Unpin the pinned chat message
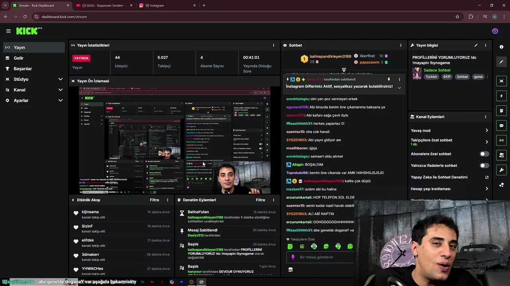Screen dimensions: 510x286 click(389, 79)
